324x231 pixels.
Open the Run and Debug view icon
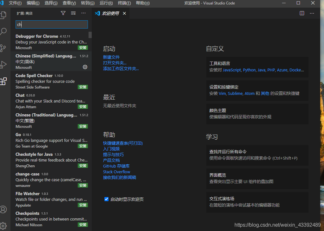pos(3,64)
